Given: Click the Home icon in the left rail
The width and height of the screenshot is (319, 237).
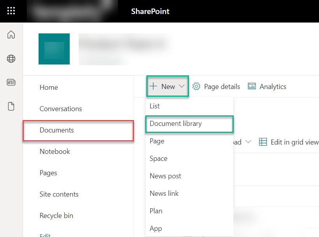Looking at the screenshot, I should tap(11, 35).
